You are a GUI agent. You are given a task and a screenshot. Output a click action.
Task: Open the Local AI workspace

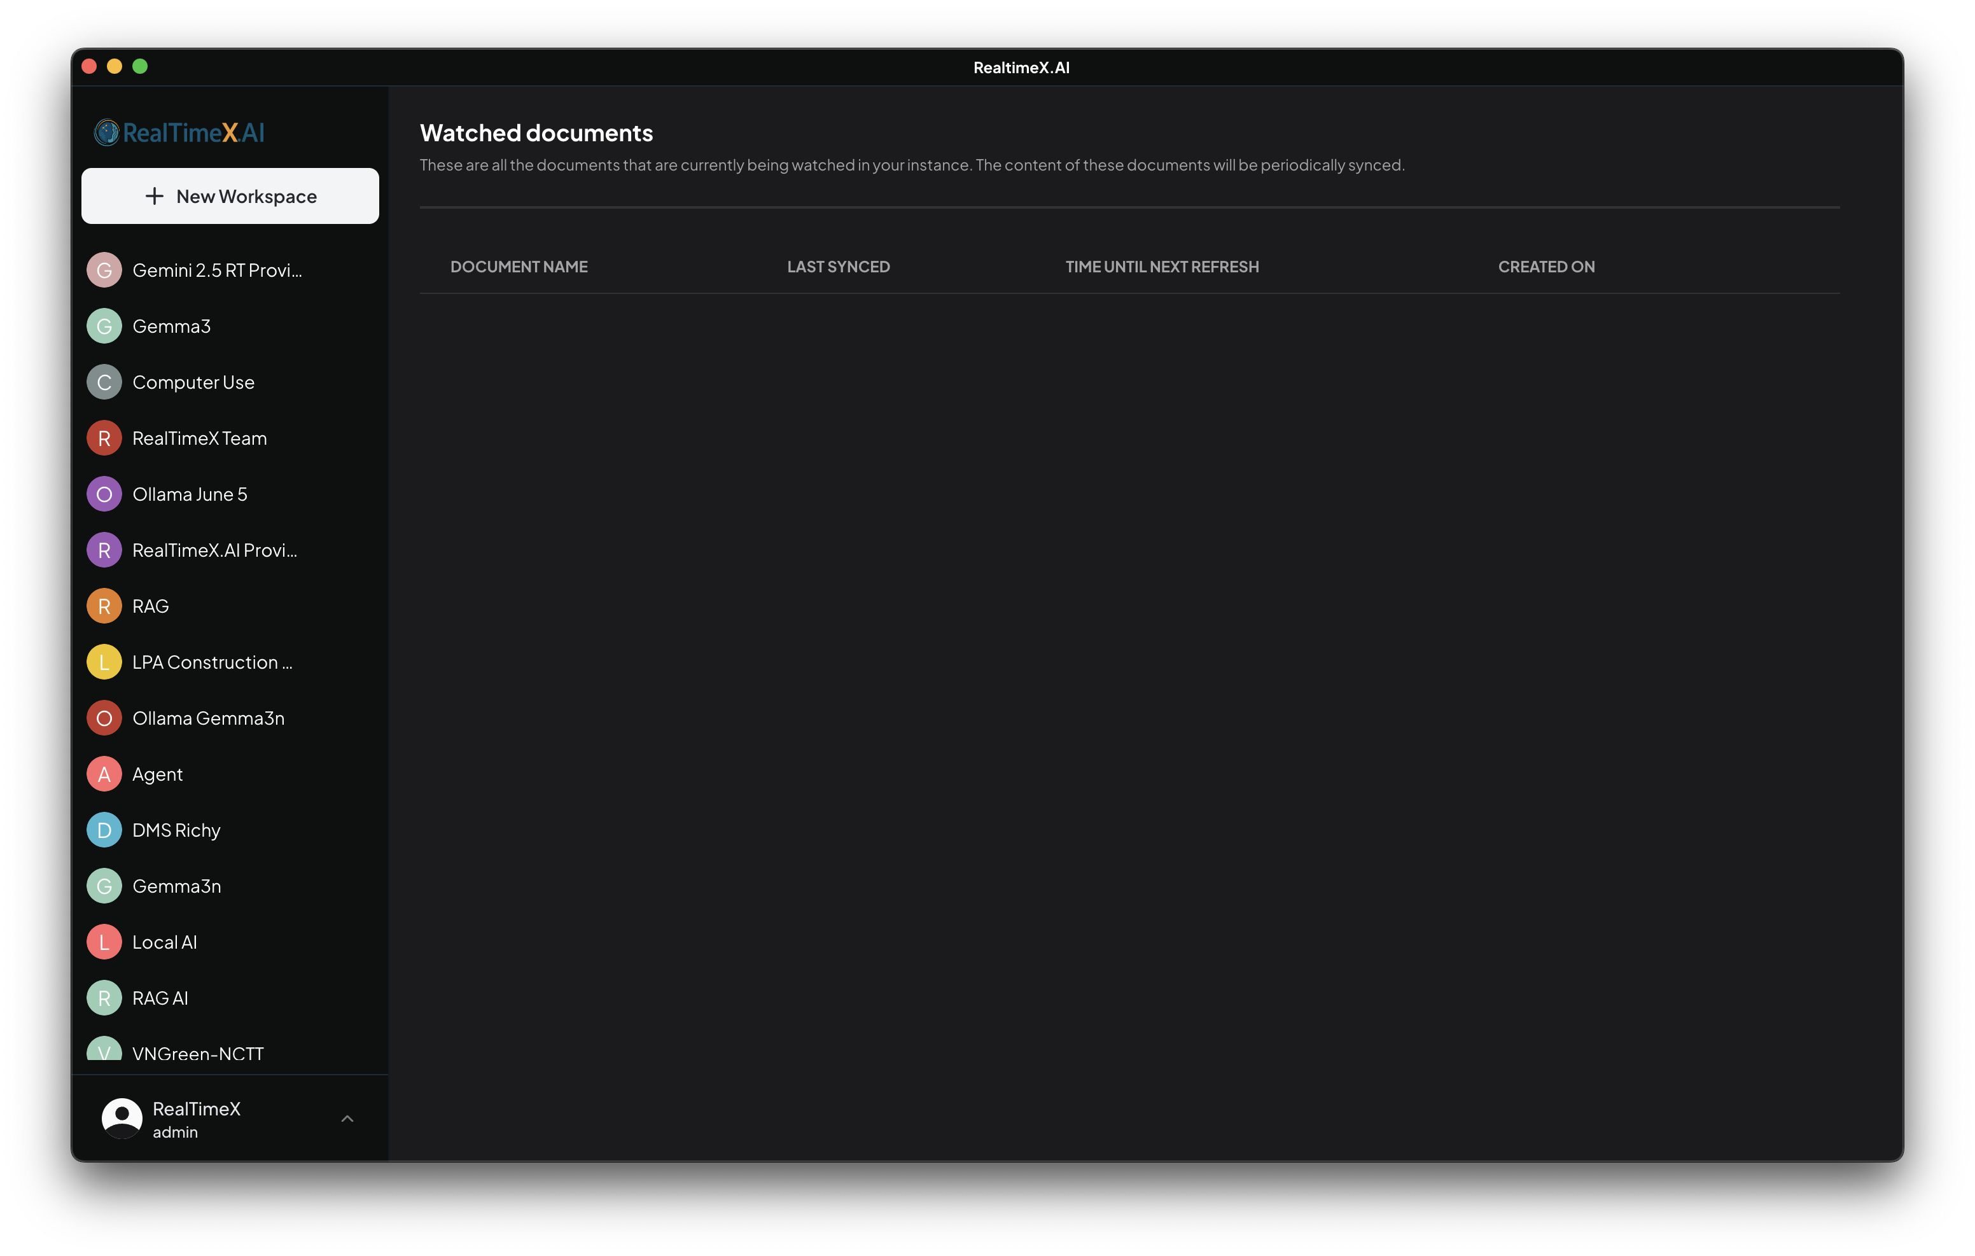(x=165, y=942)
